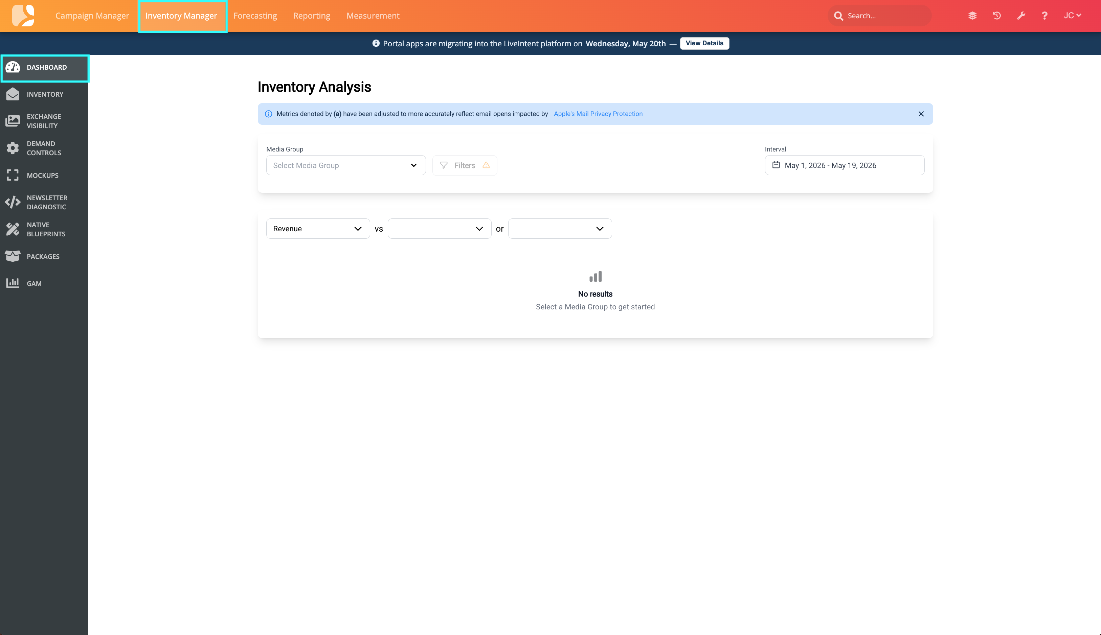1101x635 pixels.
Task: Go to the Forecasting tab
Action: 255,16
